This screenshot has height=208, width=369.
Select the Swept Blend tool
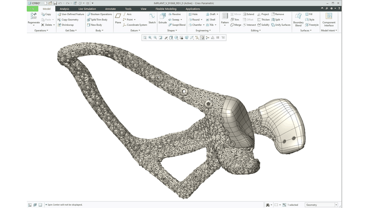tap(177, 25)
